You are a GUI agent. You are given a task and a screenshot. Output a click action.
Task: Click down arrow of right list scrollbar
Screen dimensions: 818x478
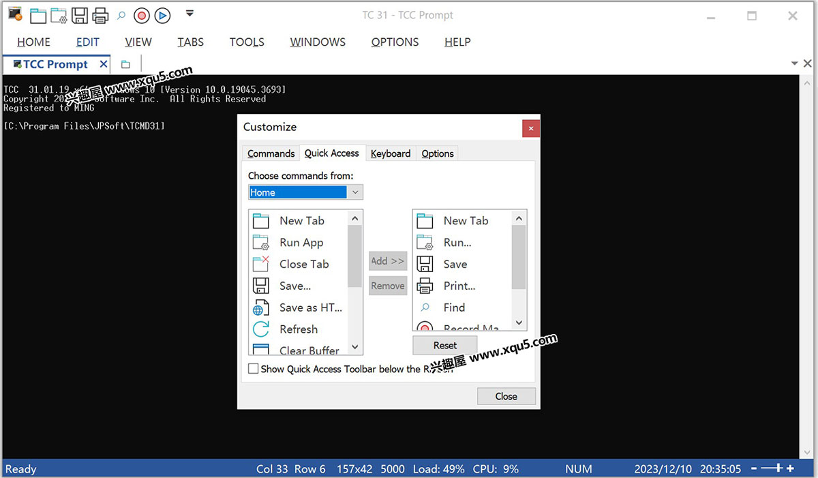pos(519,323)
